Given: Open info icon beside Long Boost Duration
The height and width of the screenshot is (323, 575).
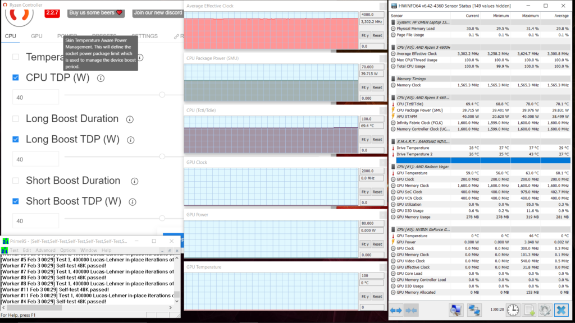Looking at the screenshot, I should coord(130,119).
